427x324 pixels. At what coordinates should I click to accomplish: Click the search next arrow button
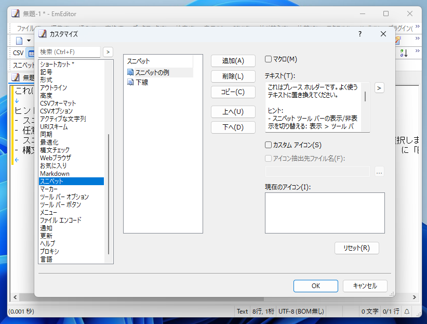[x=108, y=52]
